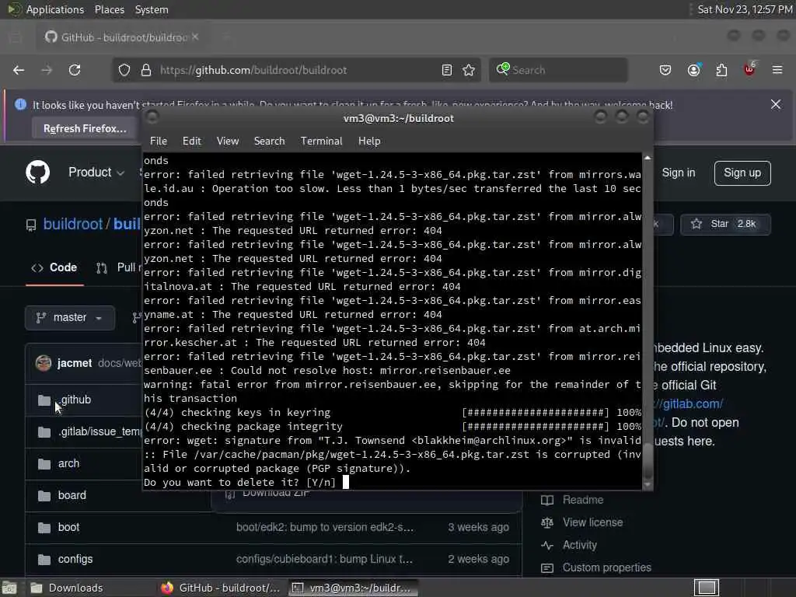
Task: Open Readme book icon in sidebar
Action: [547, 500]
